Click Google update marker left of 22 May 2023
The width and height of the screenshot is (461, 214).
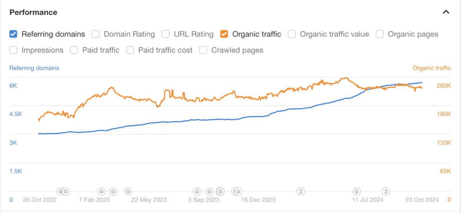pos(128,191)
